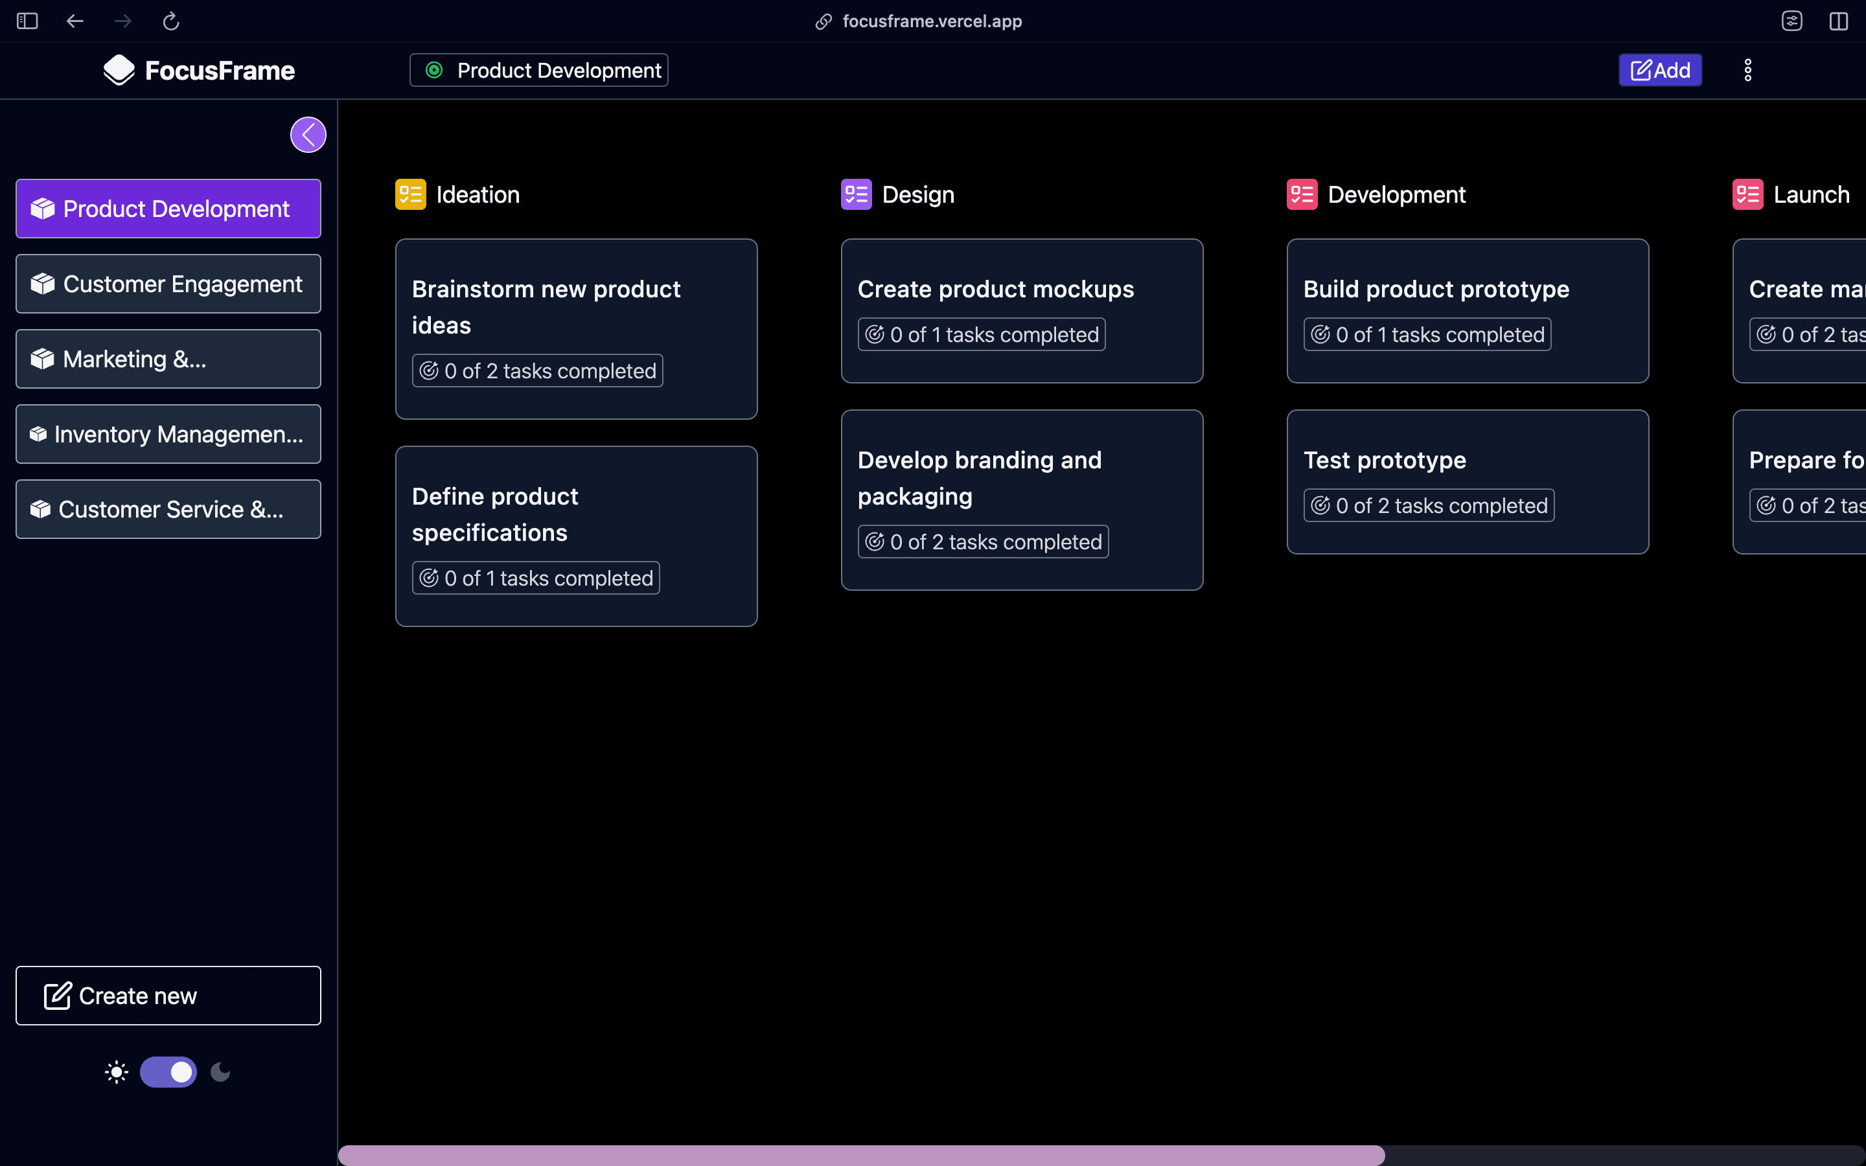Click the link icon beside the URL

[x=824, y=21]
